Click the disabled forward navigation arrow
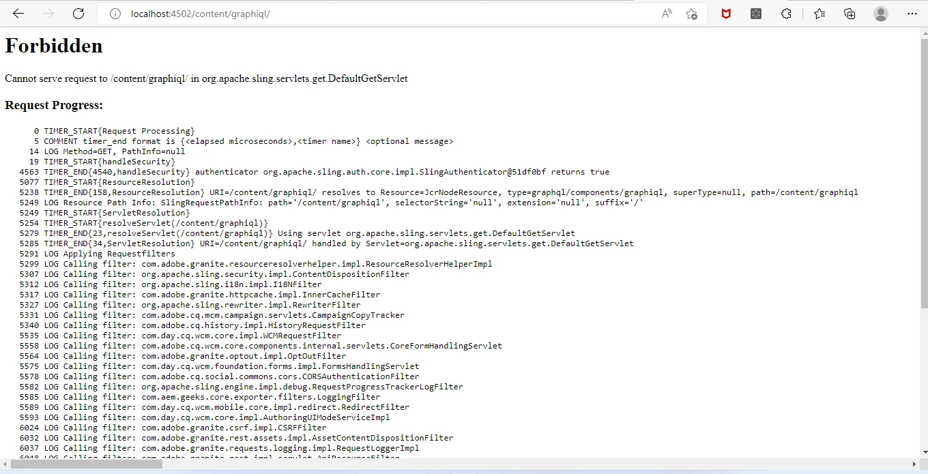 [48, 14]
